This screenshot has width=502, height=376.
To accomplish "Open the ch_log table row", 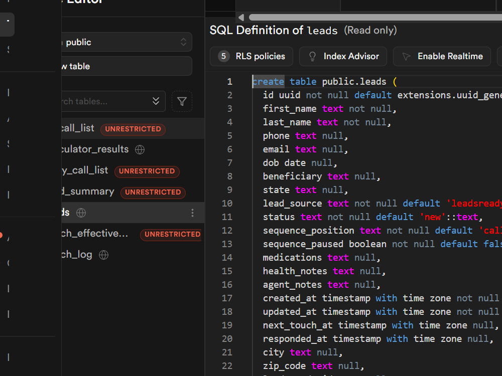I will [133, 255].
